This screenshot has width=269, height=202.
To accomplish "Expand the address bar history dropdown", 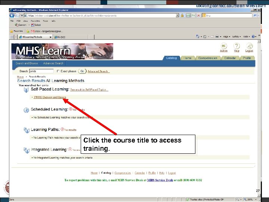I will point(177,15).
